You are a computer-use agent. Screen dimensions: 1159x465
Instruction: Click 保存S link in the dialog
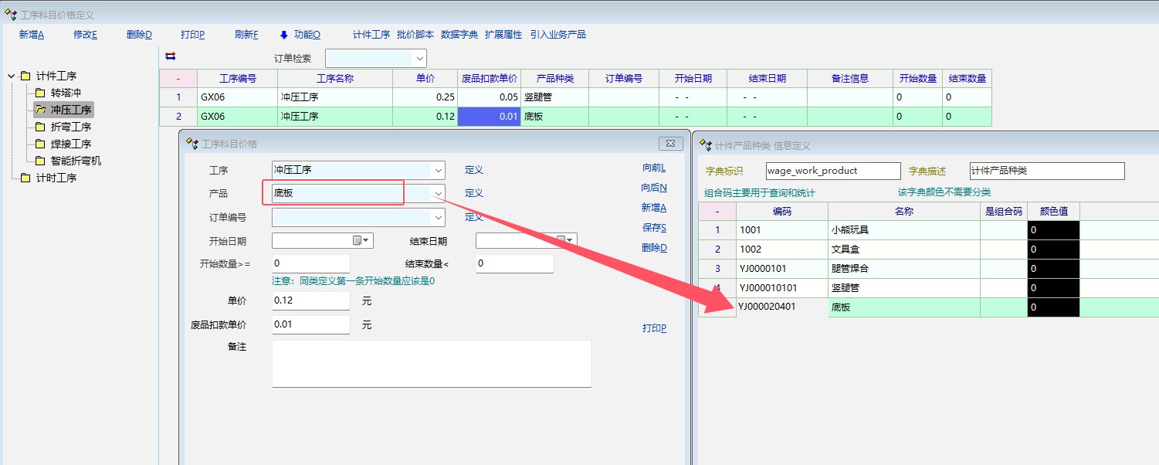pyautogui.click(x=653, y=228)
